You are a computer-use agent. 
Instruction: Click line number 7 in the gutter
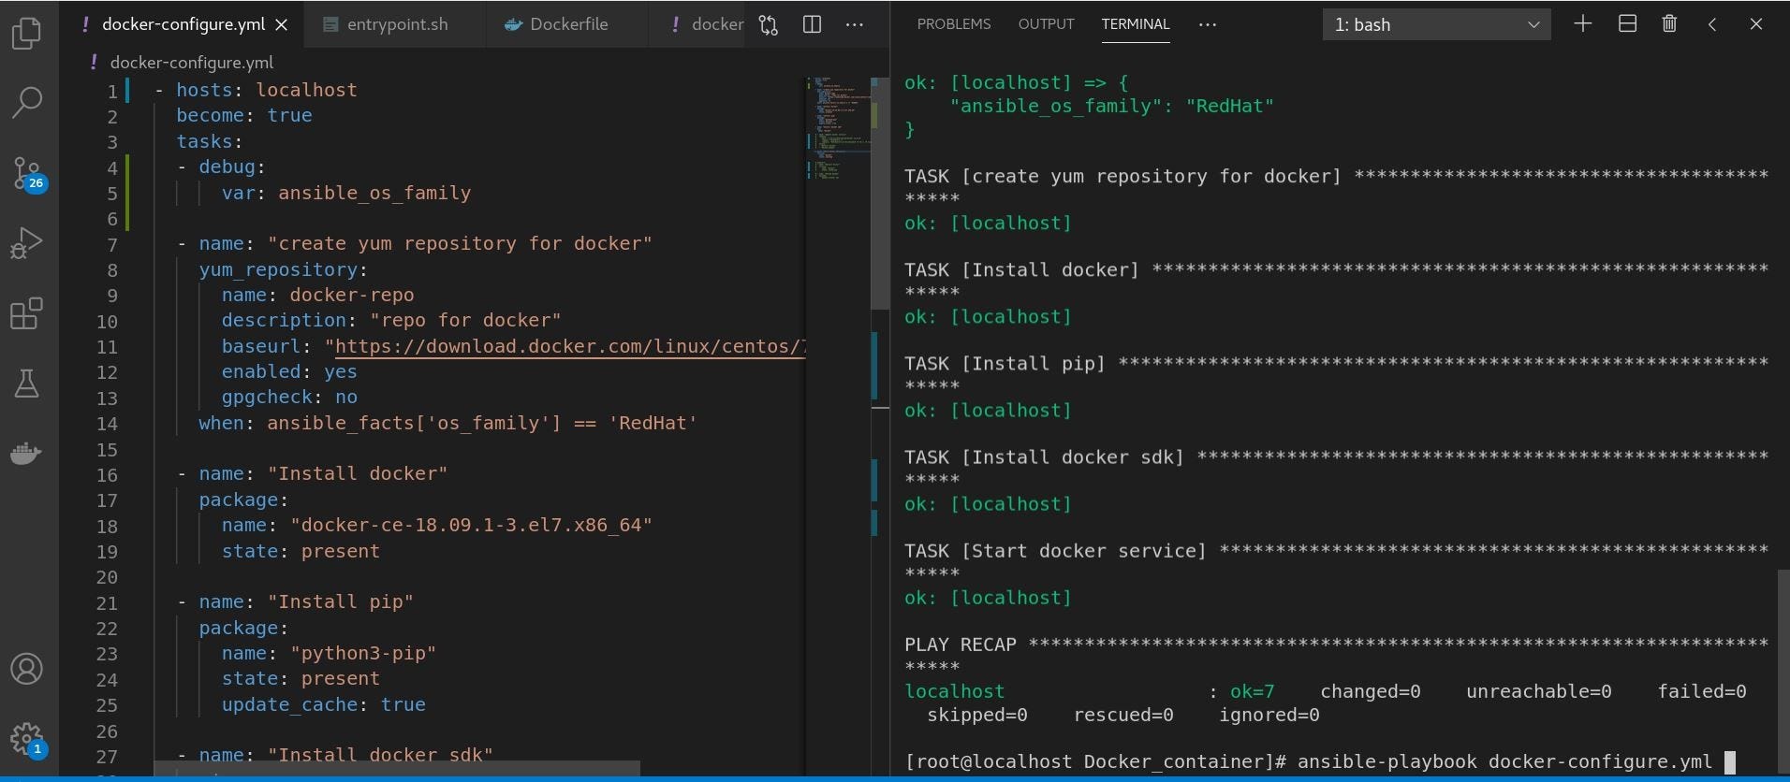click(x=112, y=244)
